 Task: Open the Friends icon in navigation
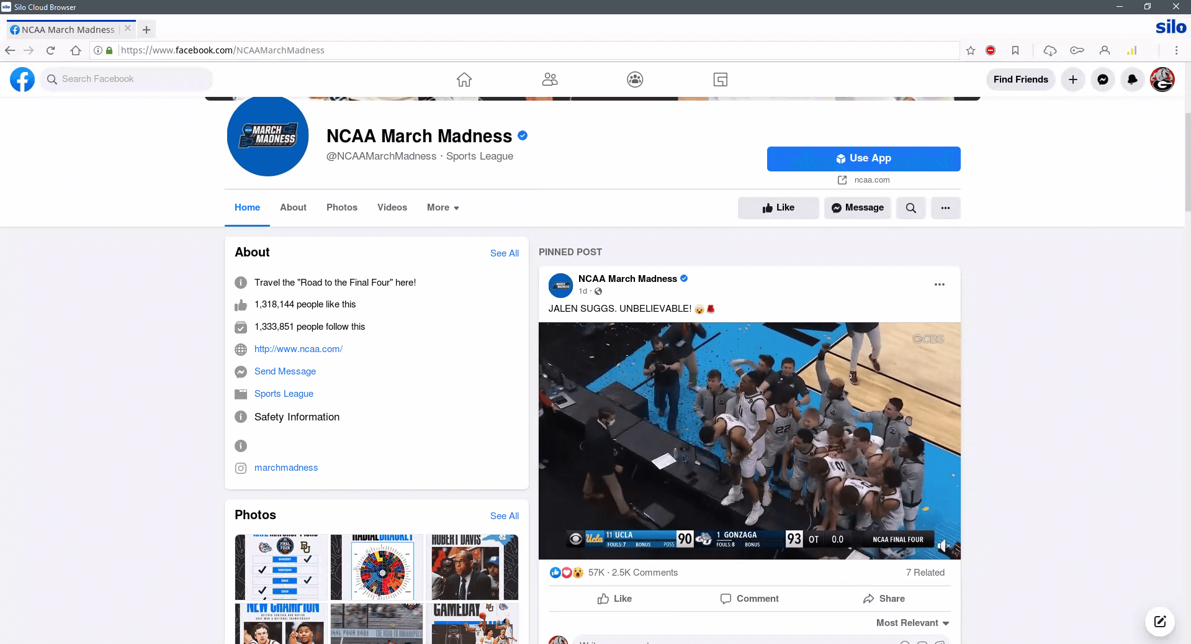point(549,79)
